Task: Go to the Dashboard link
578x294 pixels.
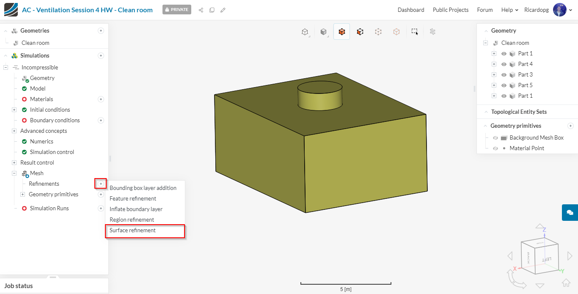Action: click(410, 10)
